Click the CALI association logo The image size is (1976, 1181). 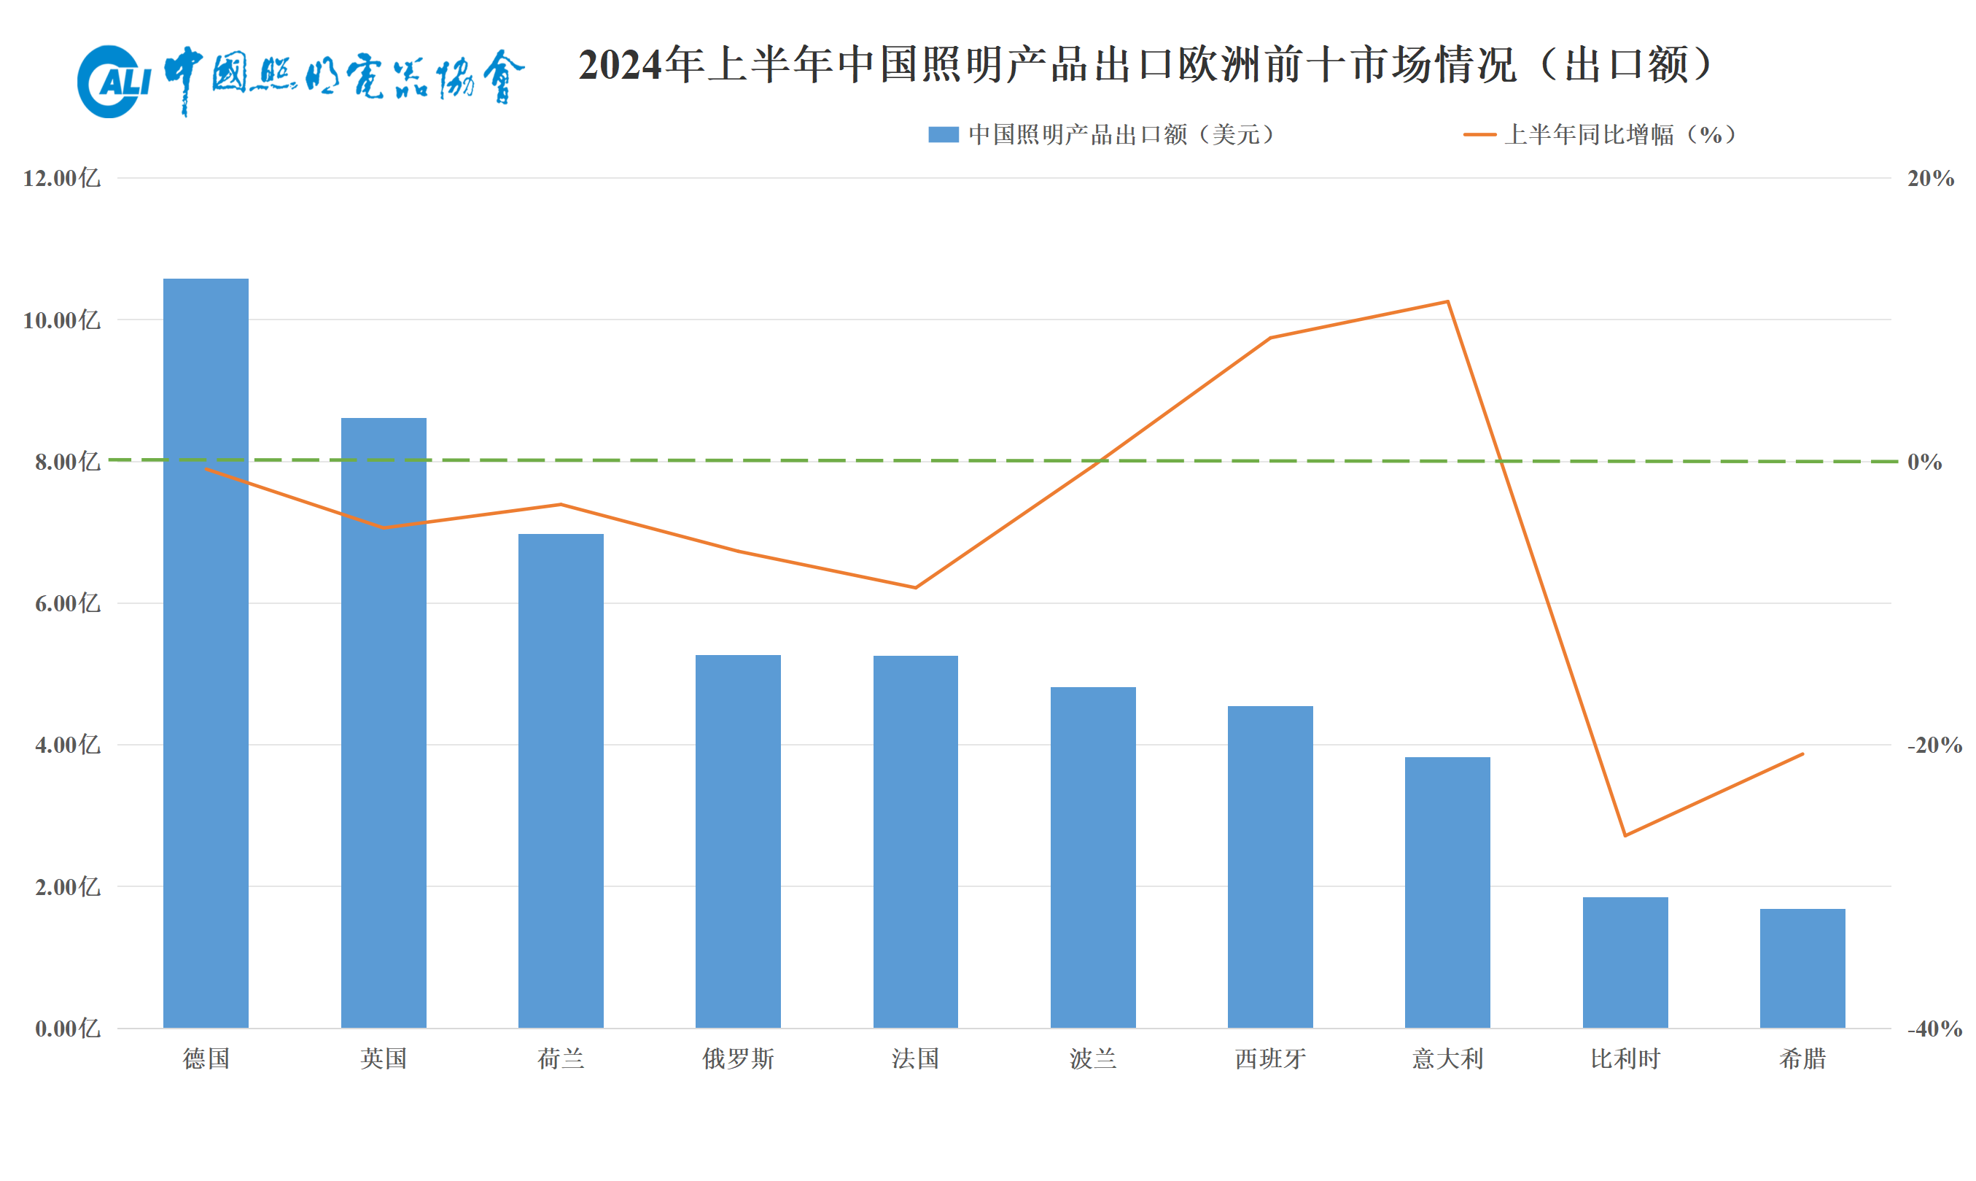click(300, 80)
